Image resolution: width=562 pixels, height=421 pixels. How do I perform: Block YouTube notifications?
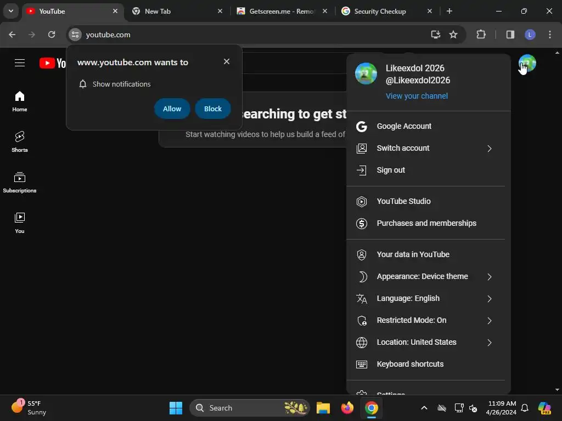tap(213, 109)
